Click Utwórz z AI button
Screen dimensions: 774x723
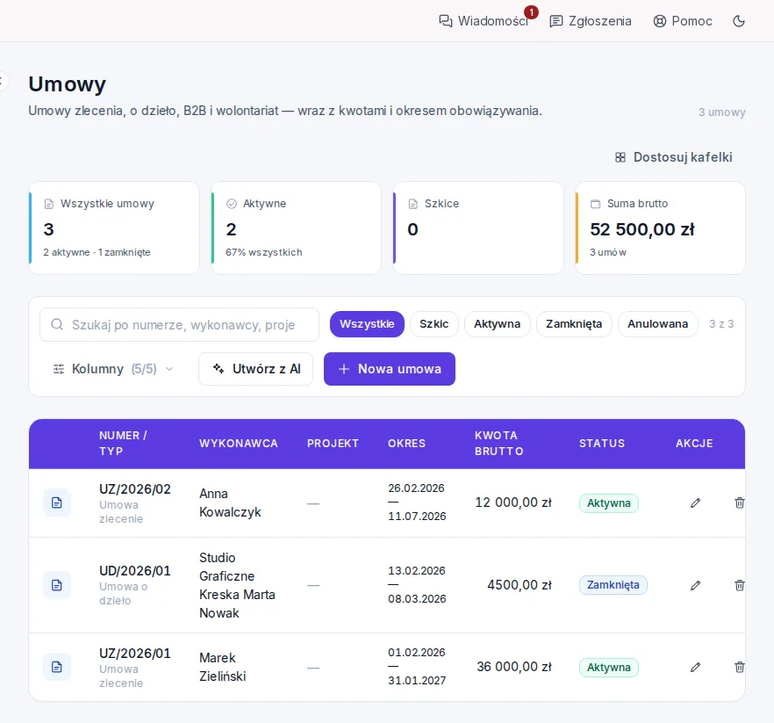pos(255,369)
